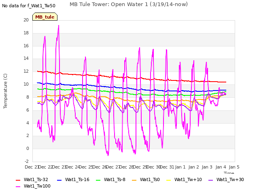
Task: Click the Dec 28 x-axis tick label
Action: (x=126, y=167)
